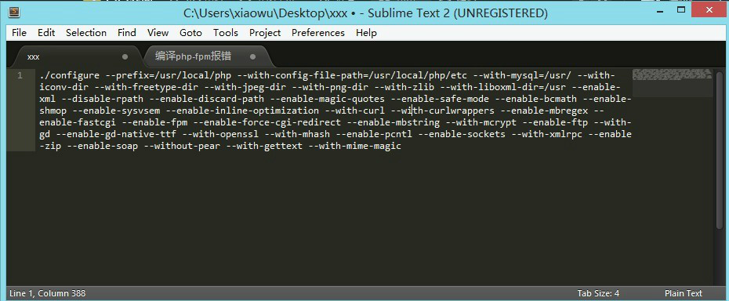The height and width of the screenshot is (301, 729).
Task: Click on --prefix=/usr/local/php text
Action: click(x=169, y=75)
